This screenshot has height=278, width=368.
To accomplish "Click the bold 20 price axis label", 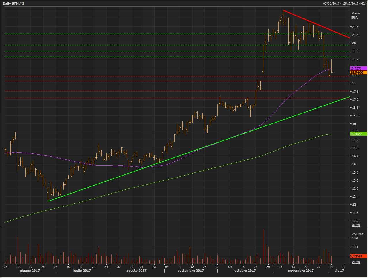I will (x=354, y=43).
